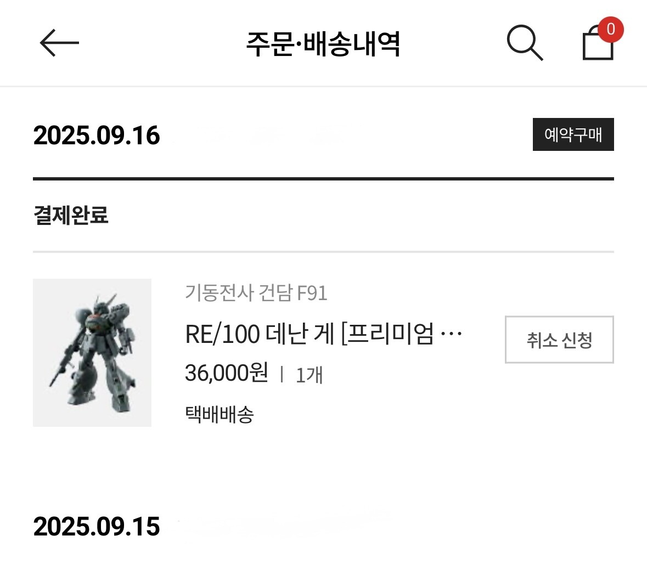This screenshot has width=647, height=564.
Task: Open the 2025.09.15 order date header
Action: coord(97,527)
